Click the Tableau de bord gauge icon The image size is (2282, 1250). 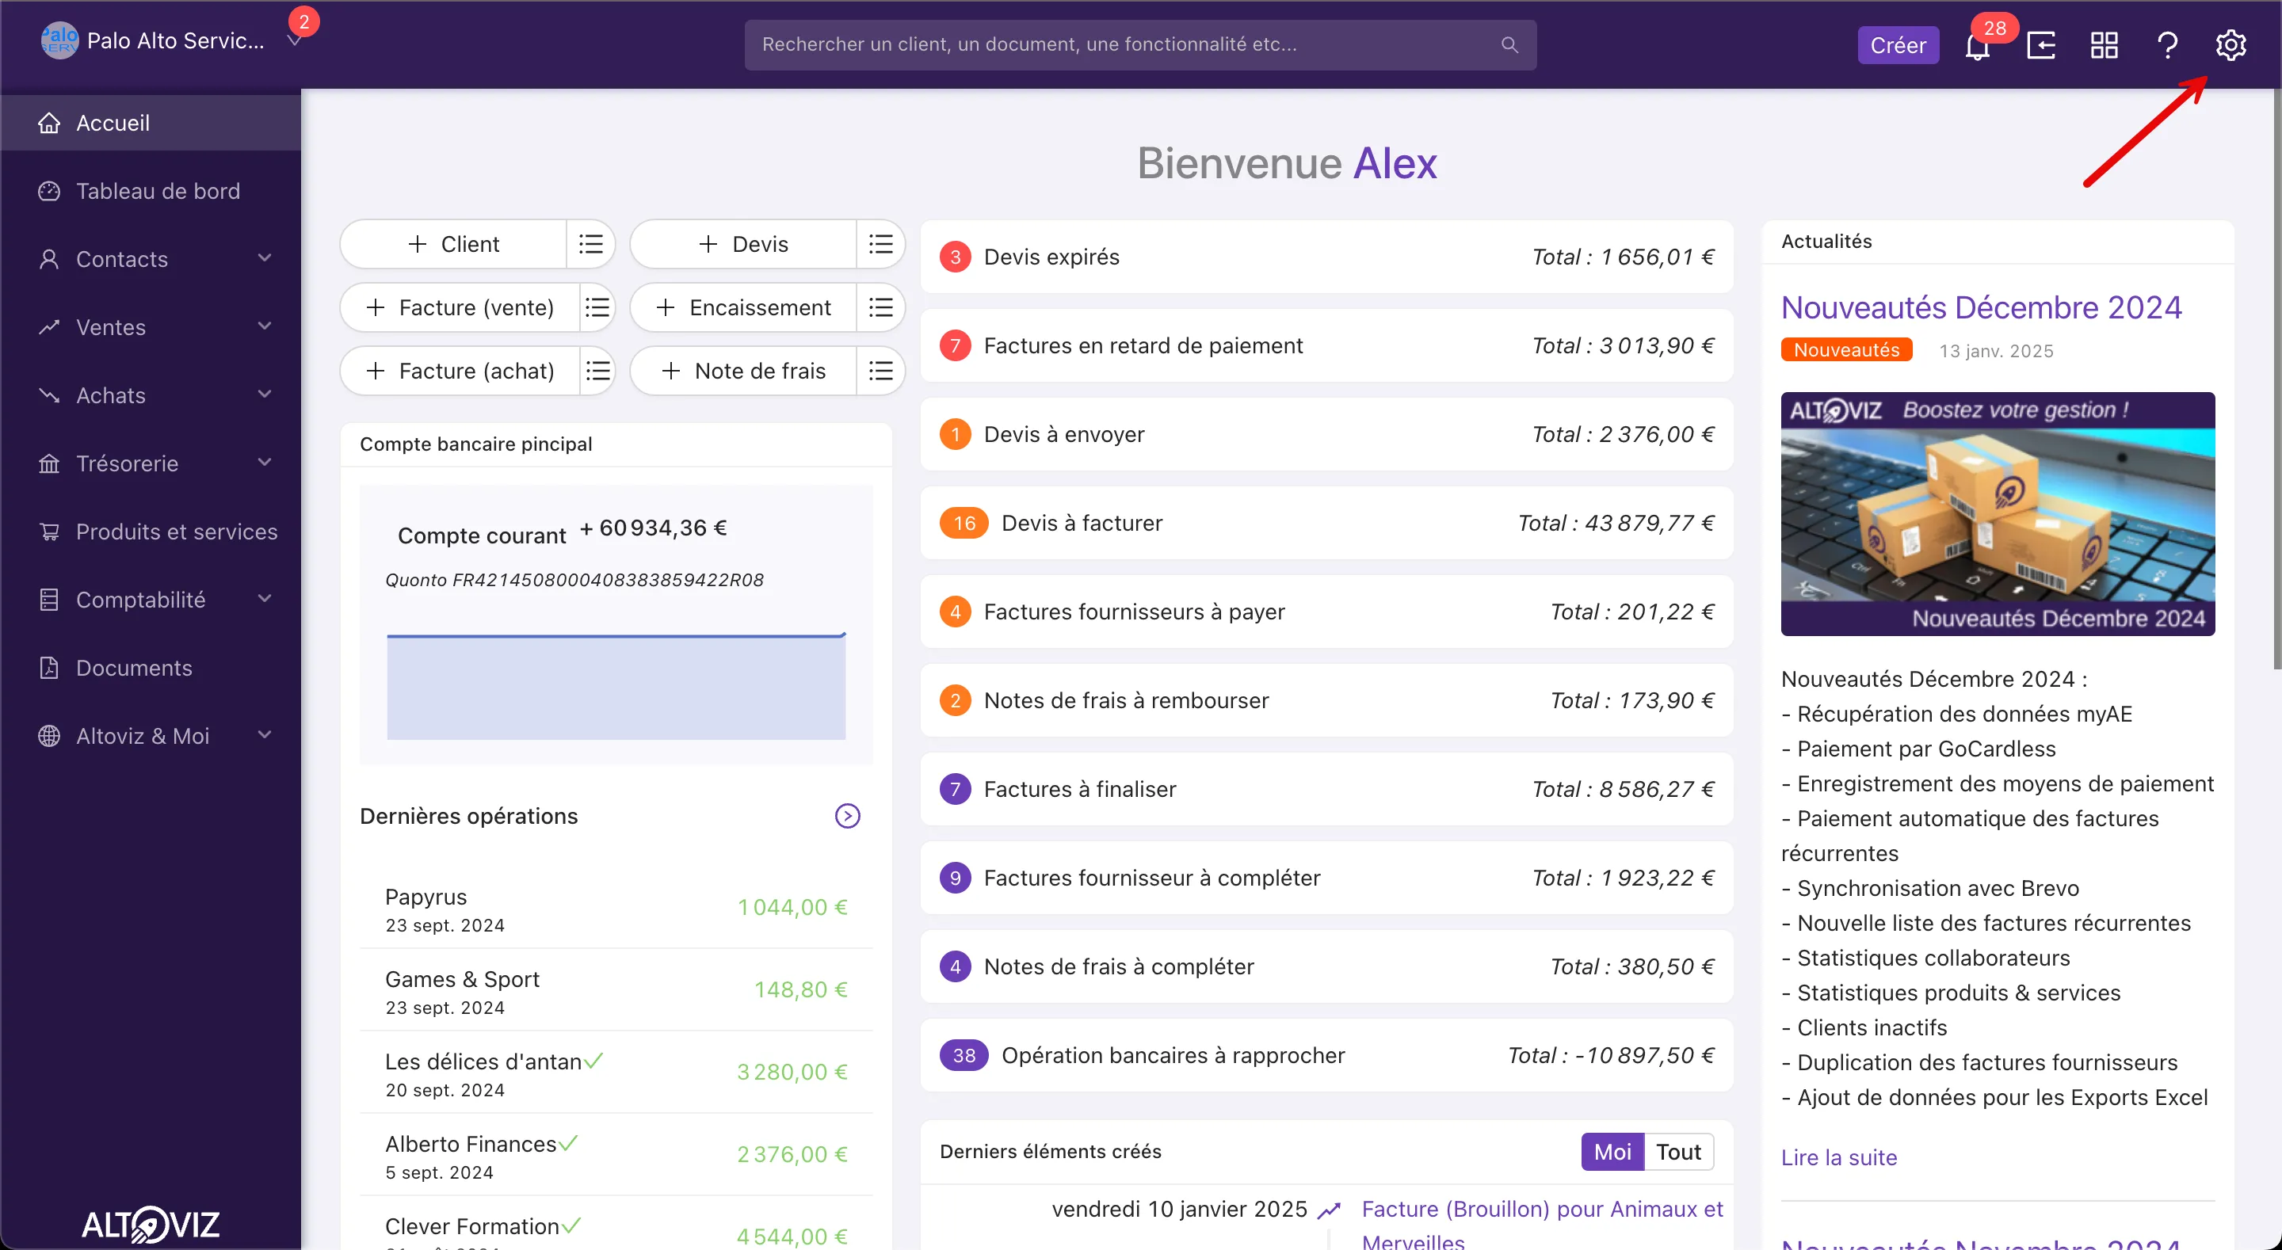48,192
